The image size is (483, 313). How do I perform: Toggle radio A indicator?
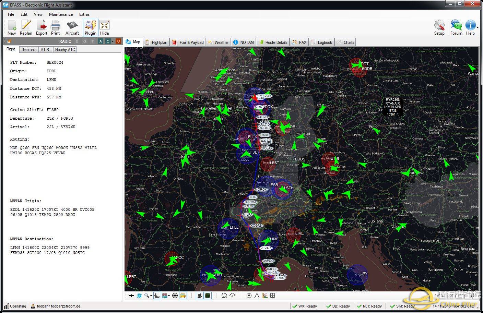pos(101,41)
